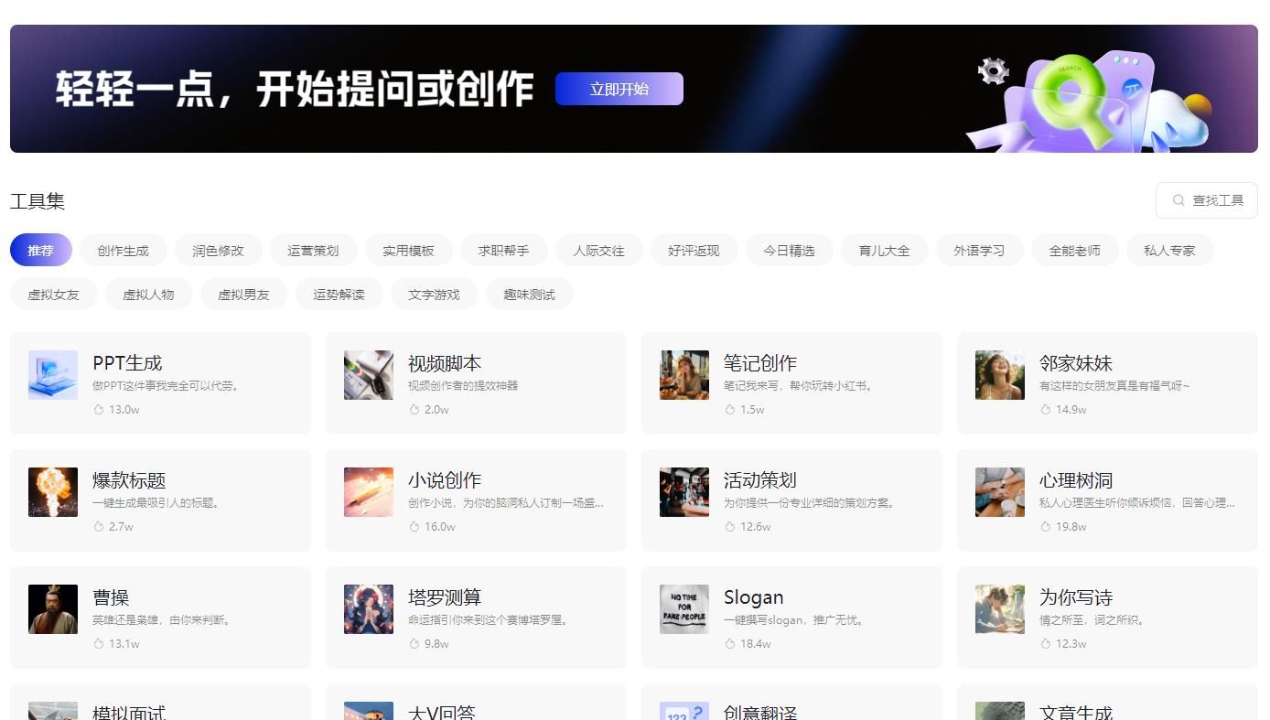
Task: Open the 今日精选 category
Action: coord(790,251)
